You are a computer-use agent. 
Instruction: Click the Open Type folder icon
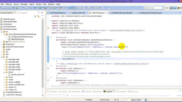(60, 8)
